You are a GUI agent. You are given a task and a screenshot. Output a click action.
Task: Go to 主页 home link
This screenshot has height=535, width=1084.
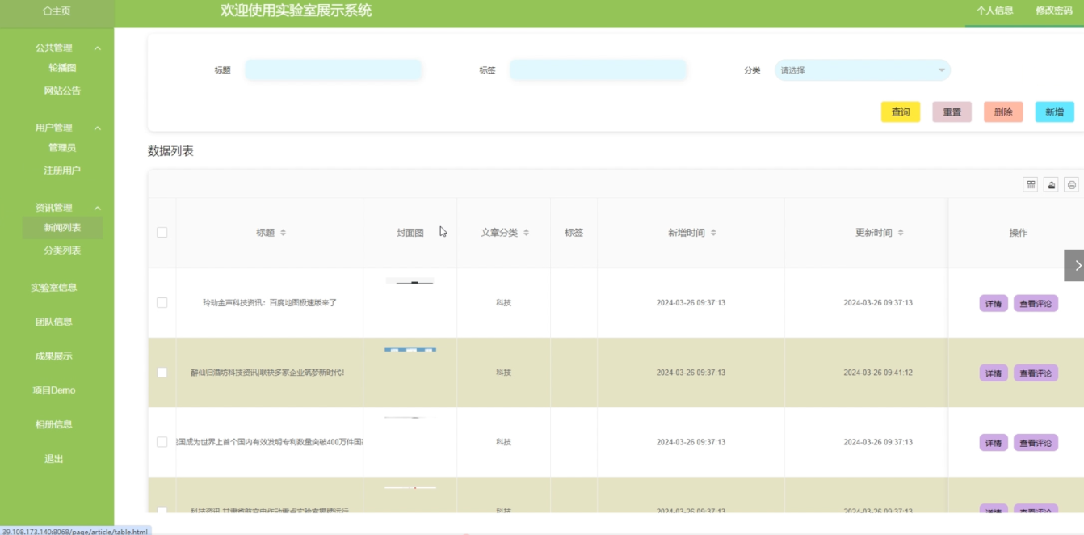click(57, 11)
